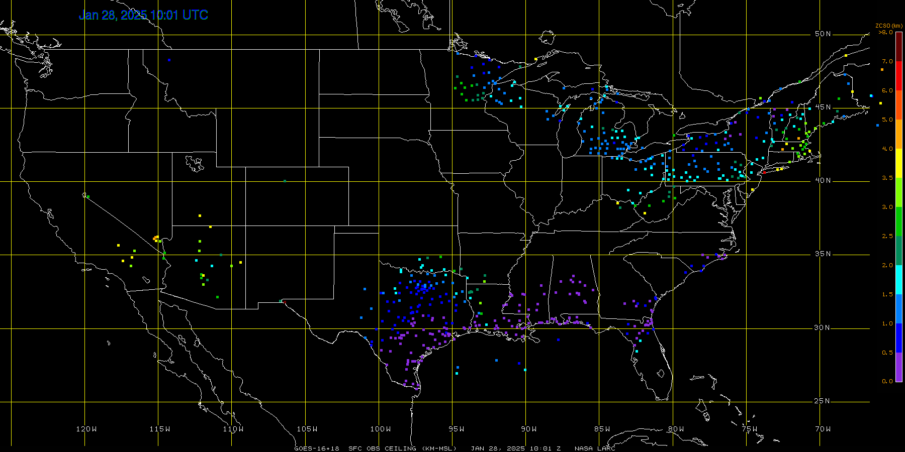Click the 1.5 colorbar label
This screenshot has width=905, height=452.
point(887,294)
